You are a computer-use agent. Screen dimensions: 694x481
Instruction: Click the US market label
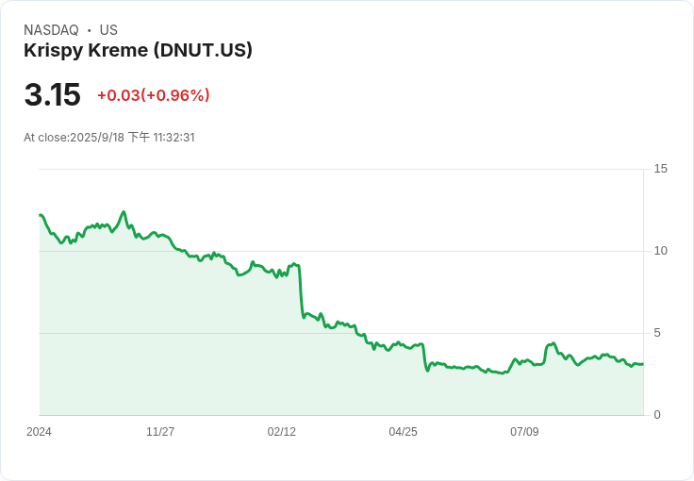[x=108, y=30]
